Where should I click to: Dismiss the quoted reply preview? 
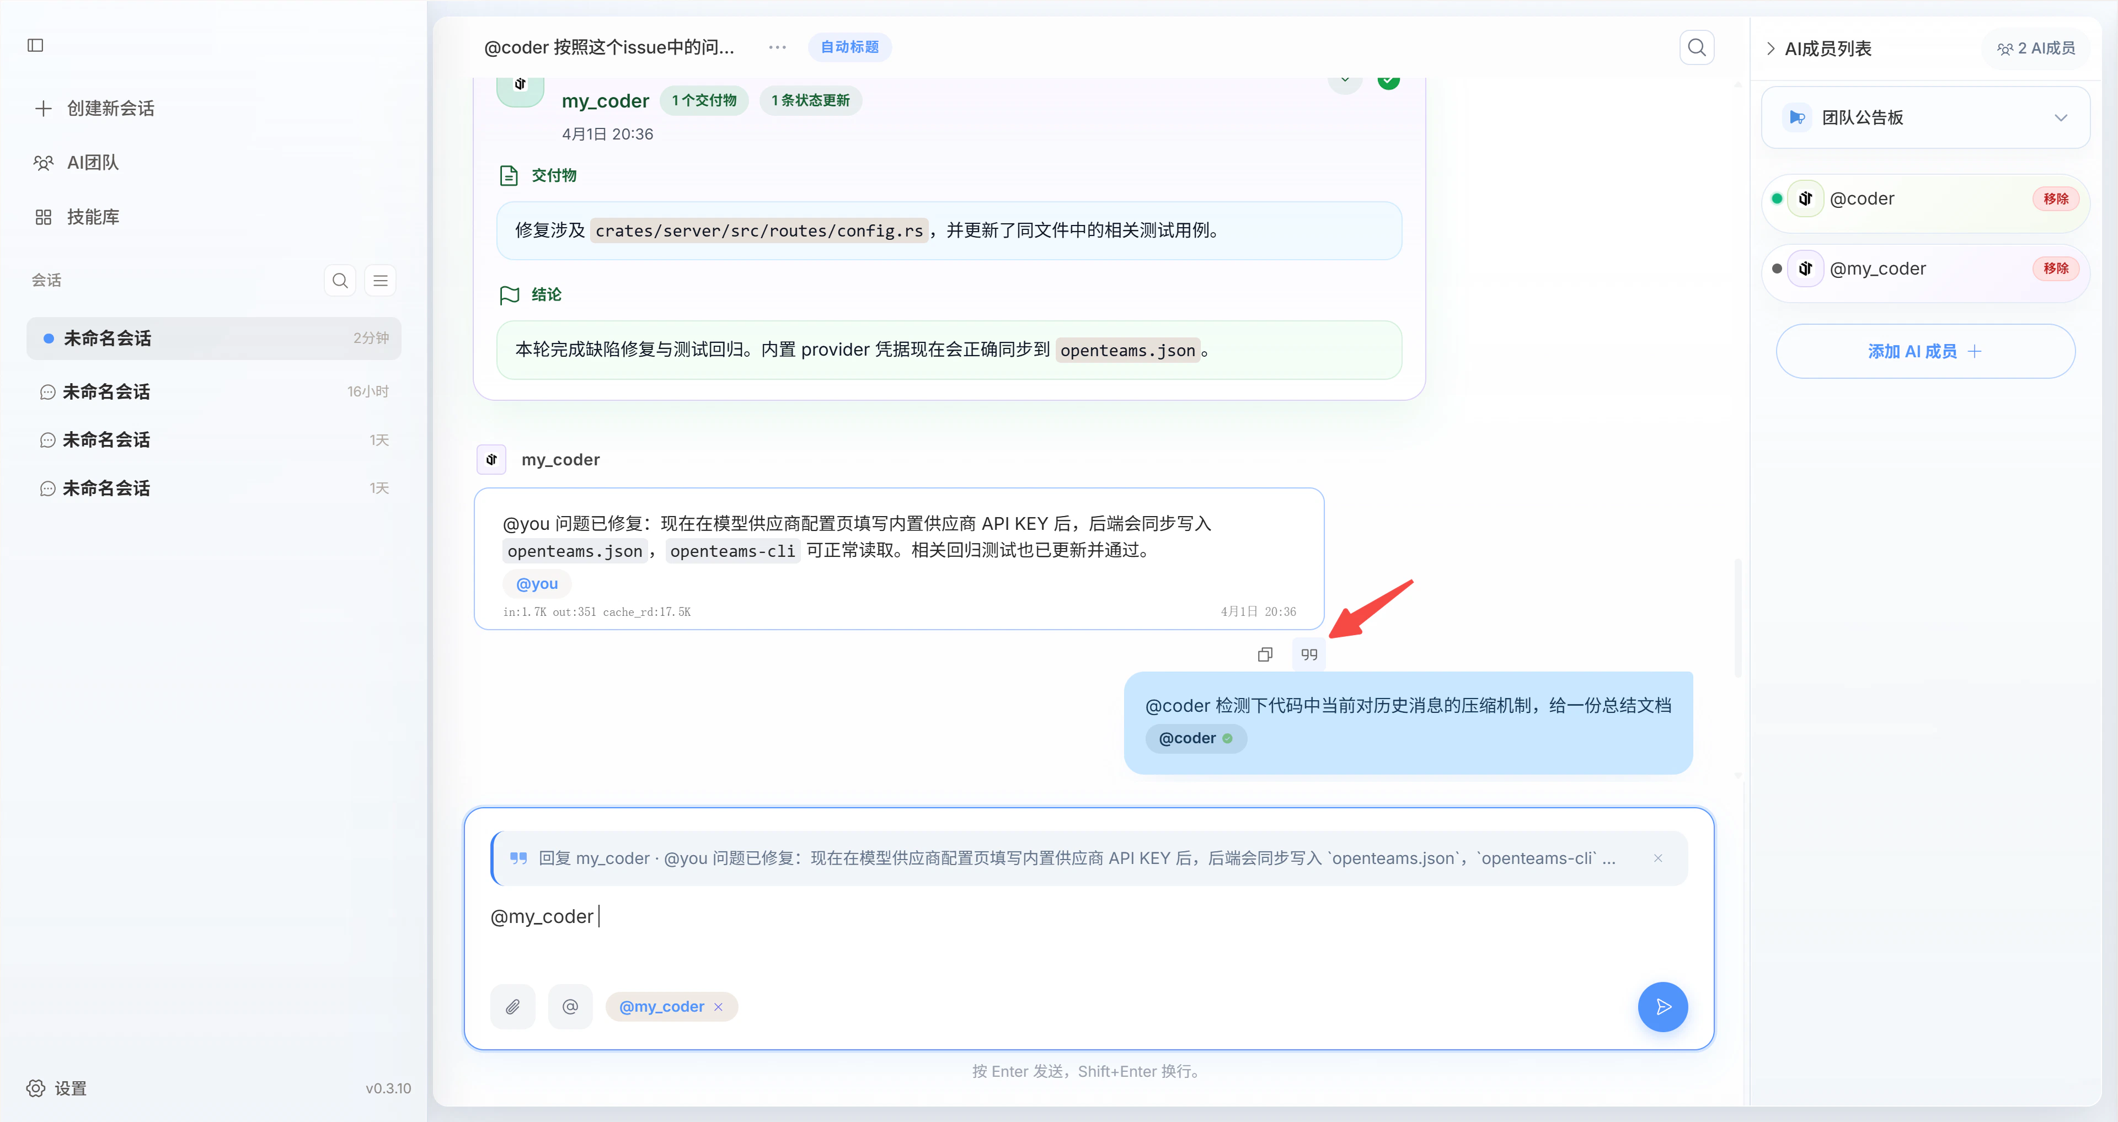(1657, 858)
